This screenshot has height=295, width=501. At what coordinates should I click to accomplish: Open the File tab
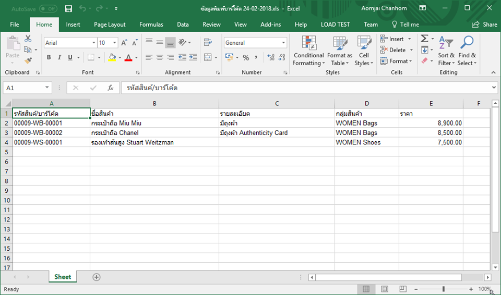pyautogui.click(x=15, y=24)
